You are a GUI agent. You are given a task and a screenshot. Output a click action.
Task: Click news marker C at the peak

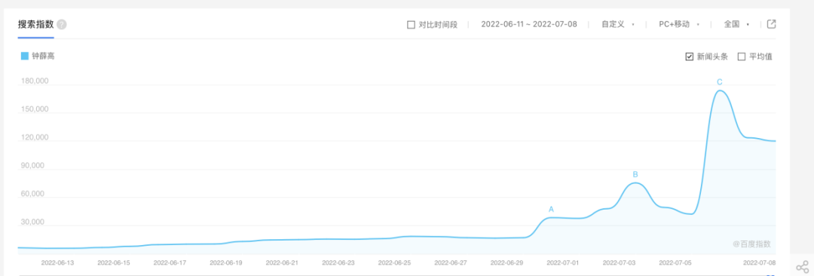coord(719,82)
